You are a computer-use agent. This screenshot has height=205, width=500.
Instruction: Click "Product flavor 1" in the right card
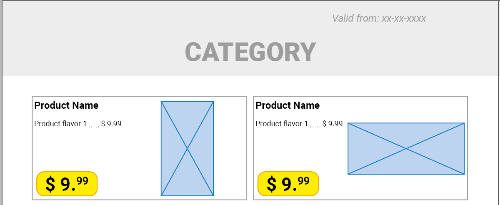point(282,124)
